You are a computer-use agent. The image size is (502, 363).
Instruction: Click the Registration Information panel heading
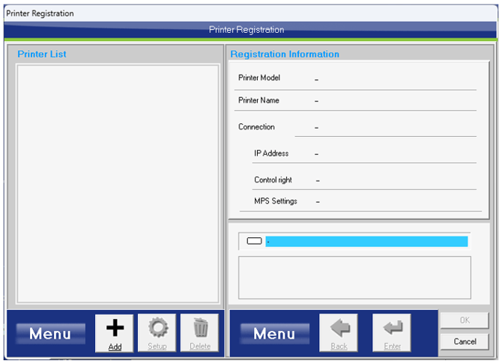tap(285, 55)
